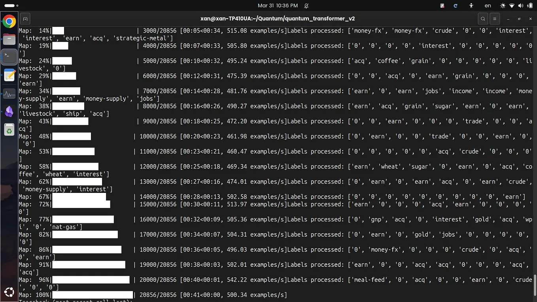Click the brightness indicator in the top bar
This screenshot has width=537, height=302.
(x=503, y=6)
